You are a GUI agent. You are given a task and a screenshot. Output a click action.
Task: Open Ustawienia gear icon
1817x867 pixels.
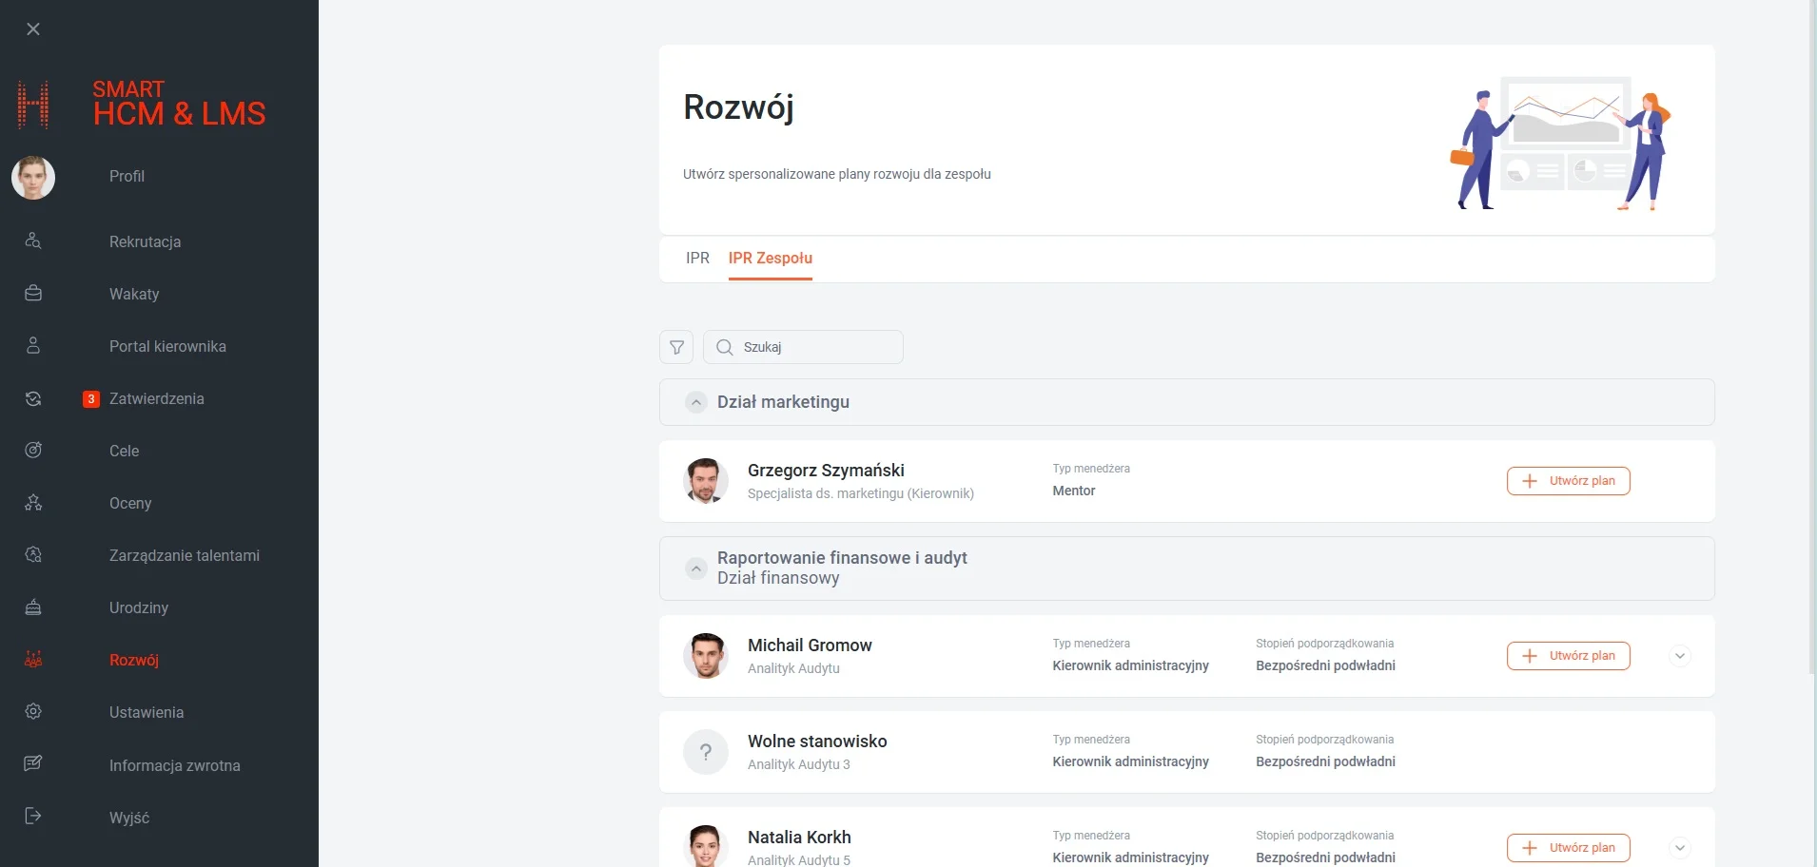pos(33,712)
